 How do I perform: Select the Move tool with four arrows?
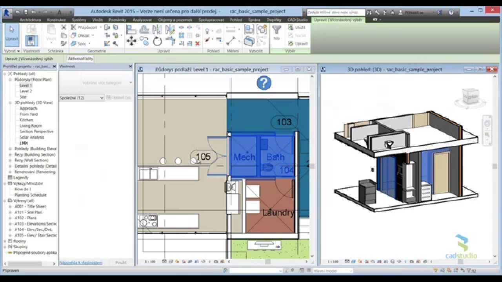pos(131,41)
